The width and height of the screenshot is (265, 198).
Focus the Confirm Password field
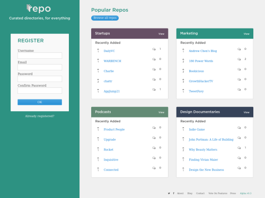pos(40,91)
